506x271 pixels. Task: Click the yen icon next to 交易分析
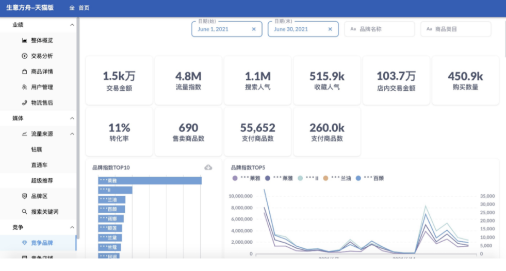[x=24, y=56]
